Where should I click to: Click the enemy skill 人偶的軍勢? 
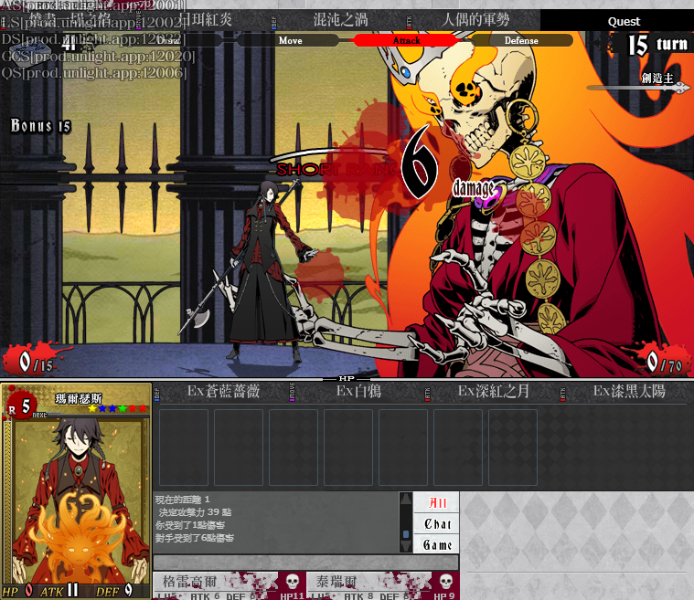475,20
